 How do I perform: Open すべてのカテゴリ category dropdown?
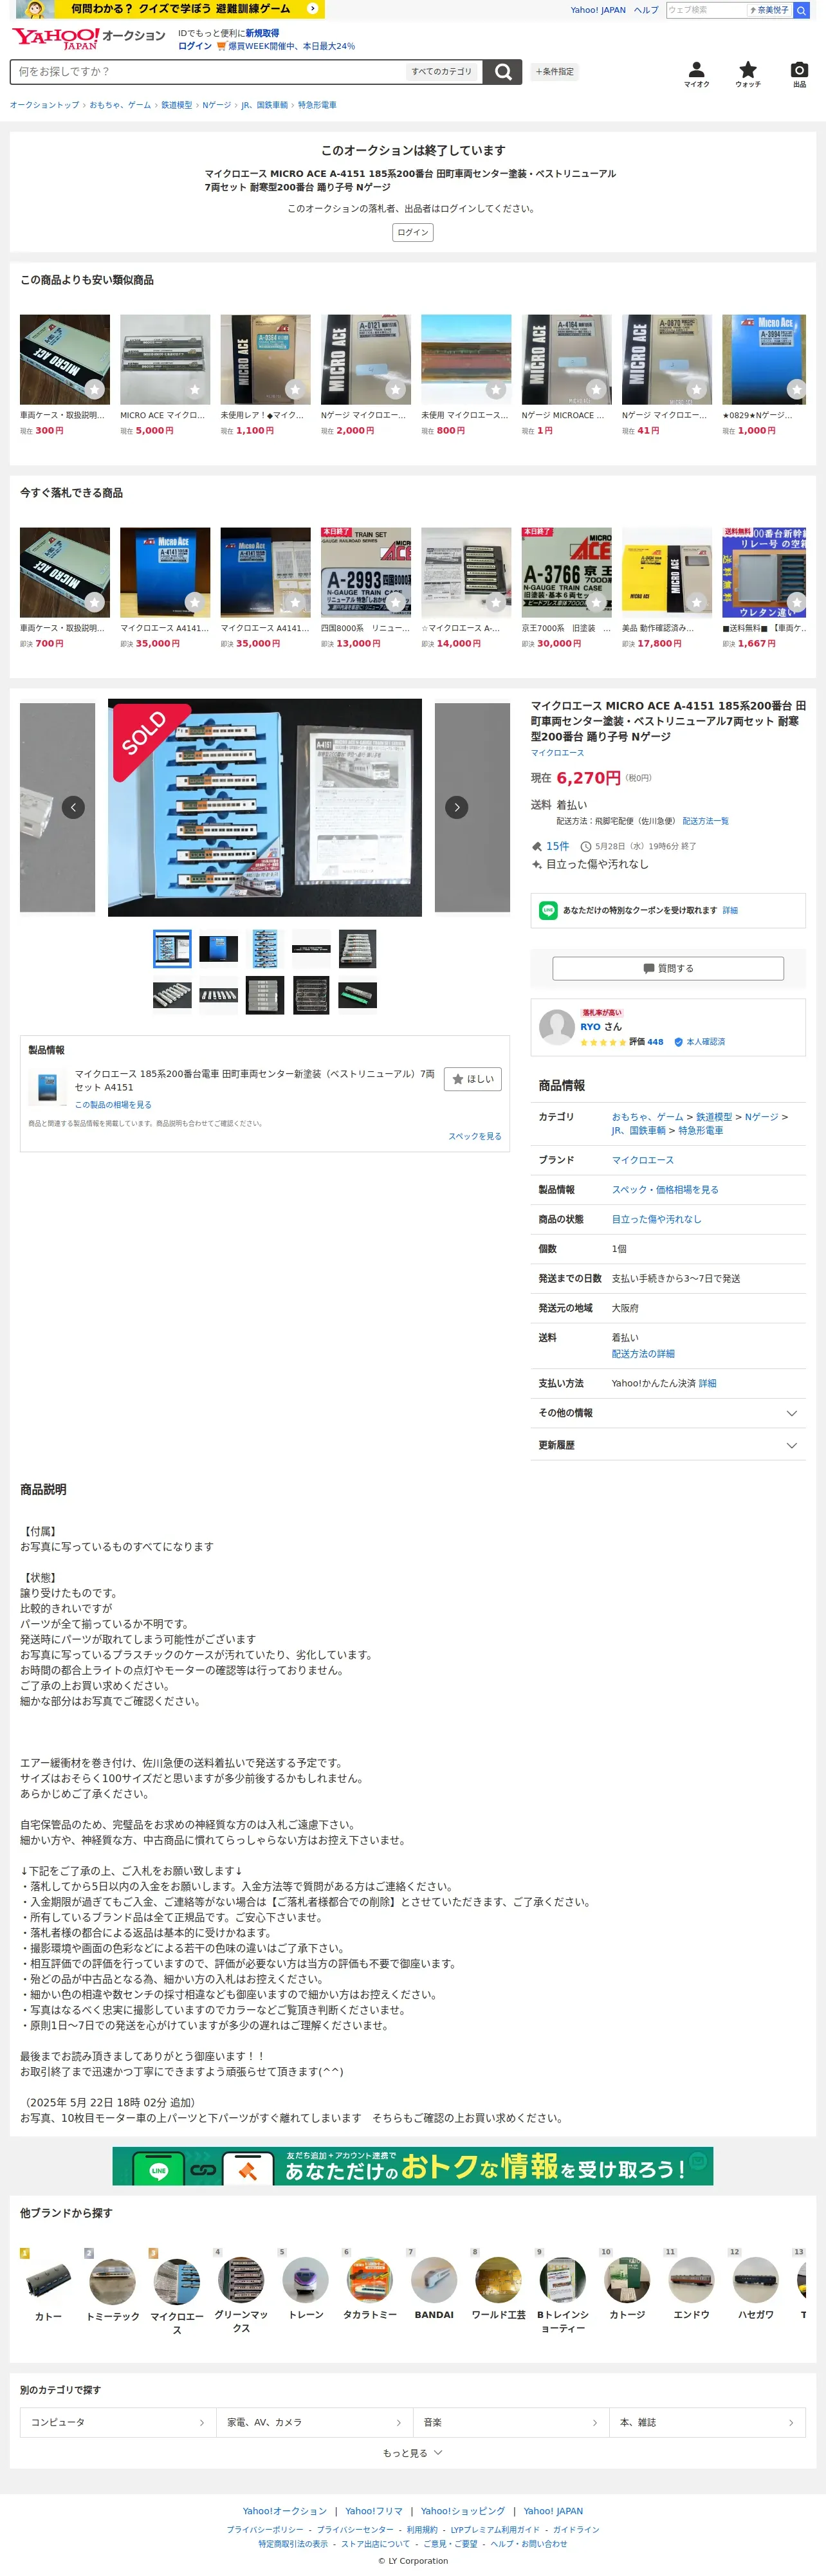[x=441, y=72]
